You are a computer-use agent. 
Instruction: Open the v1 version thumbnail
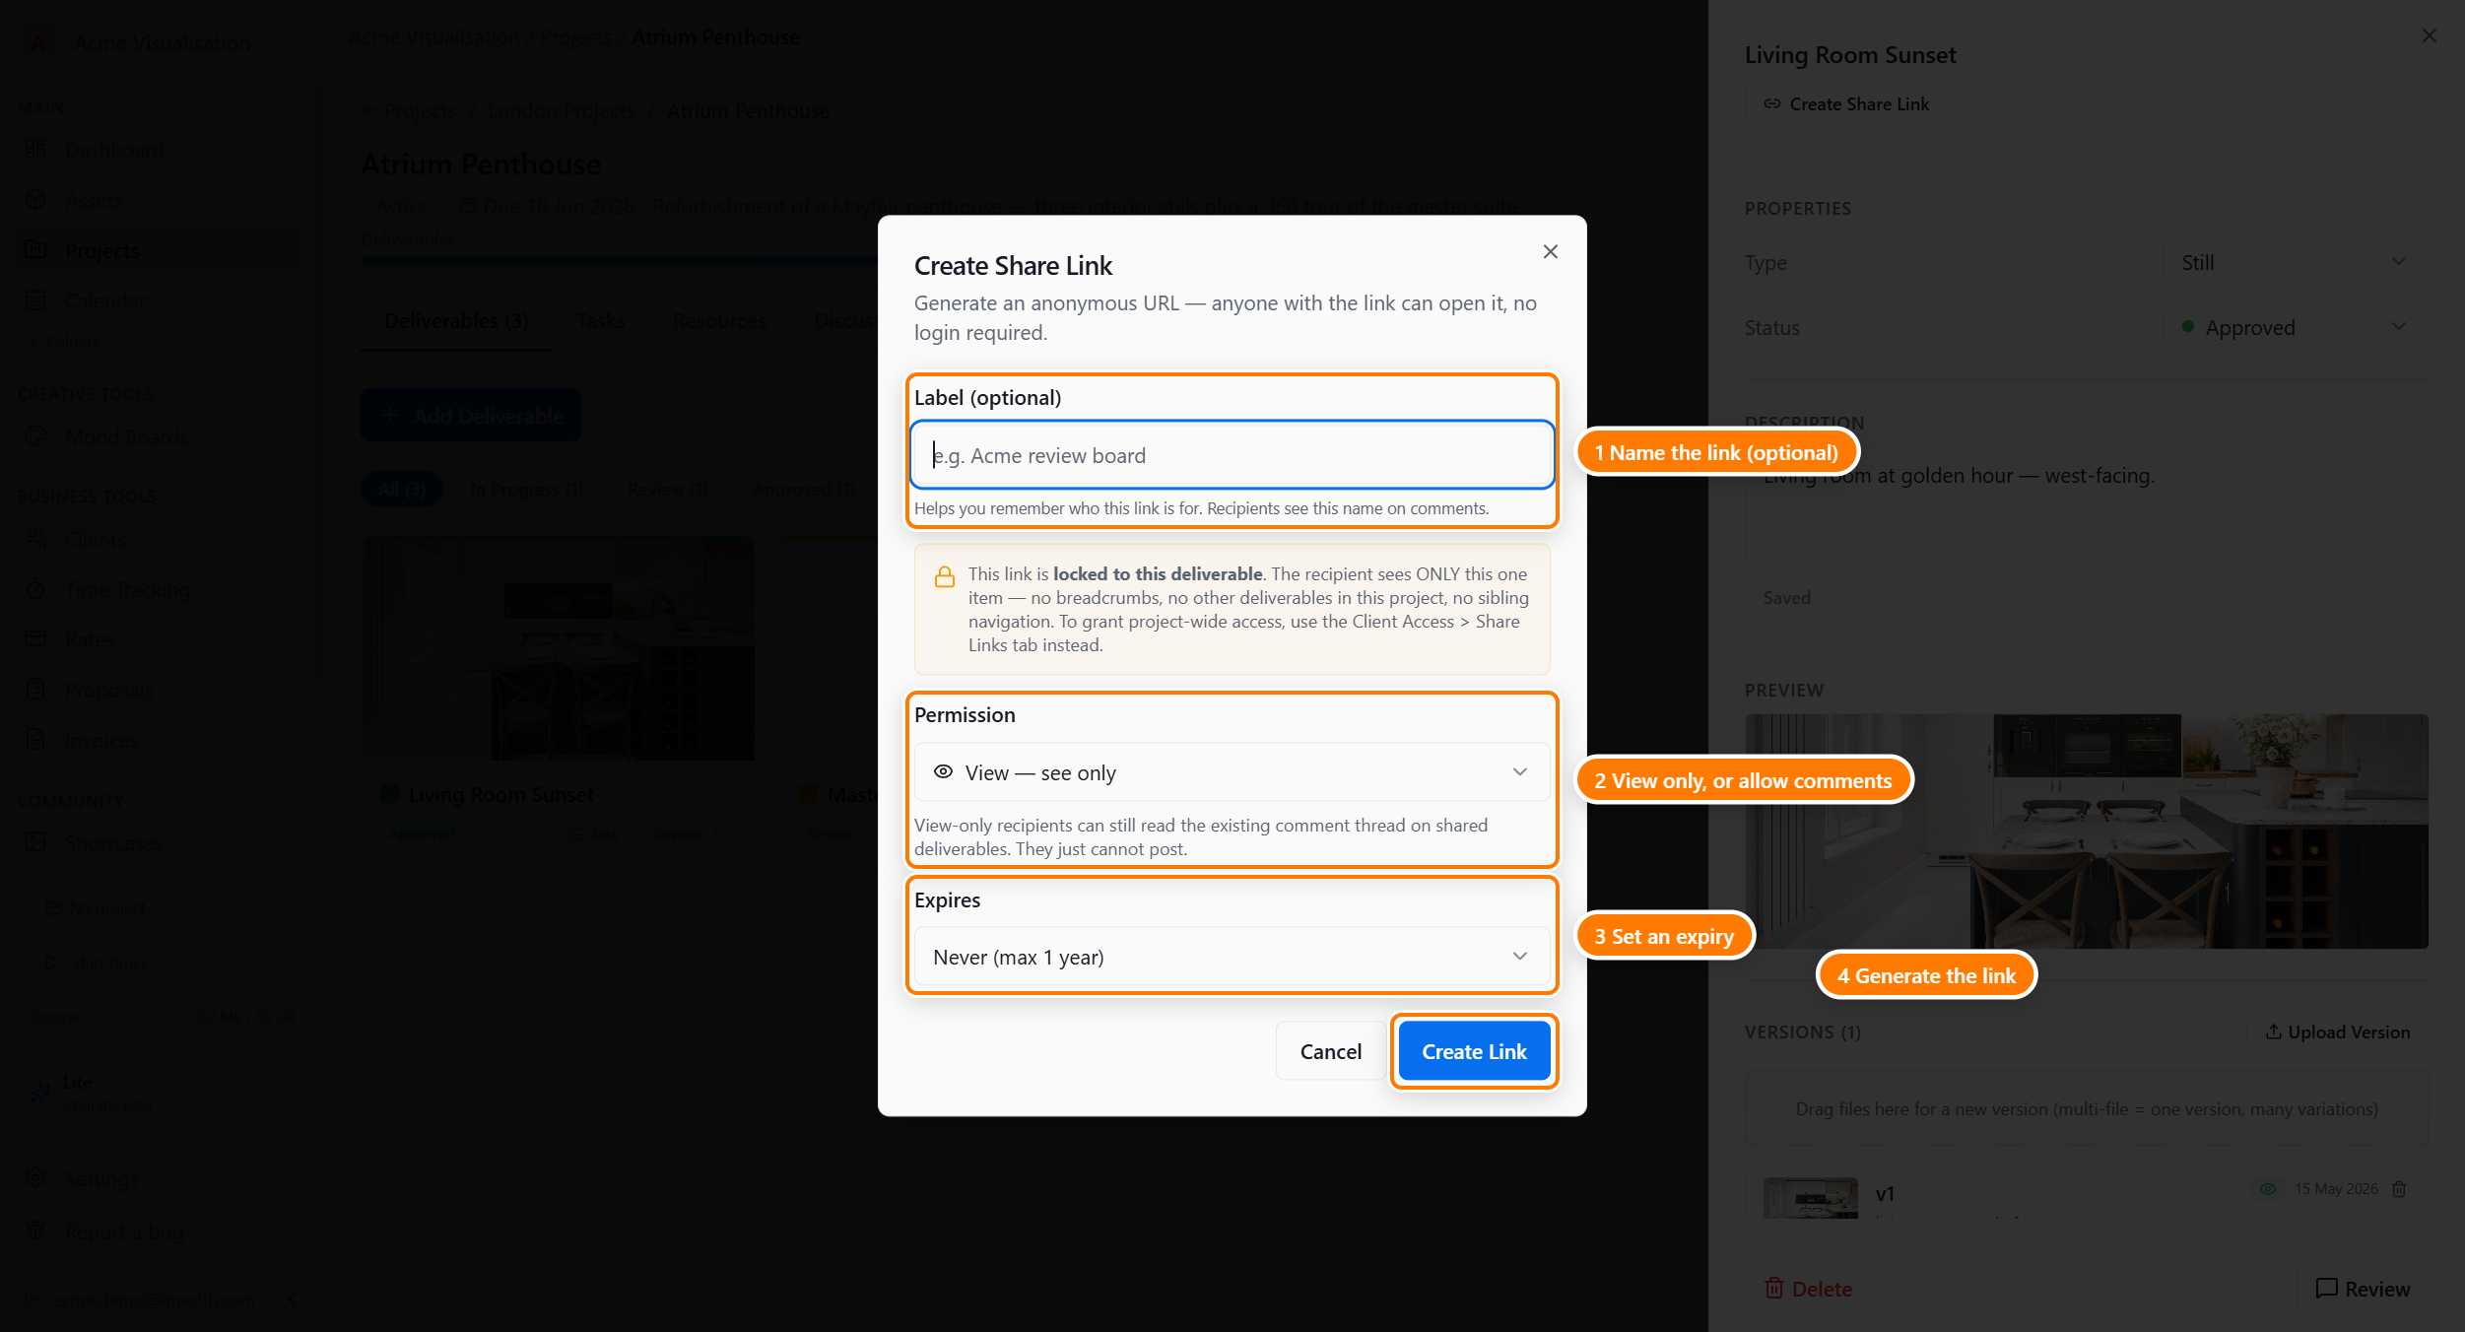tap(1810, 1197)
